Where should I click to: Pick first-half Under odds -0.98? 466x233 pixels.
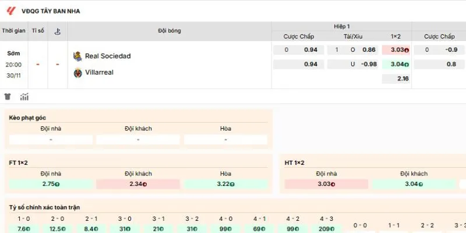click(353, 64)
